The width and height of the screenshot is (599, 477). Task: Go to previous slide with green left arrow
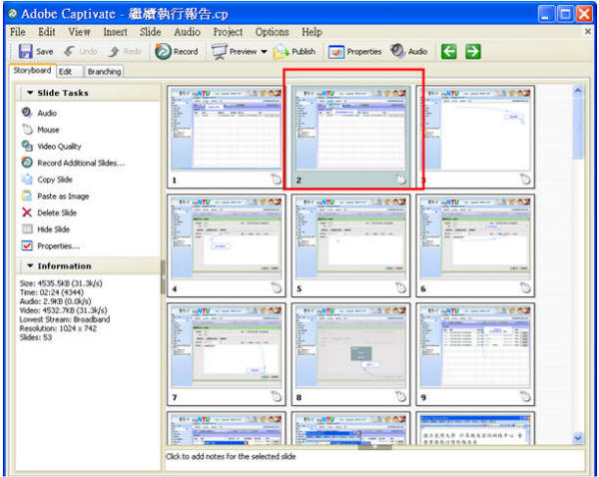[449, 51]
